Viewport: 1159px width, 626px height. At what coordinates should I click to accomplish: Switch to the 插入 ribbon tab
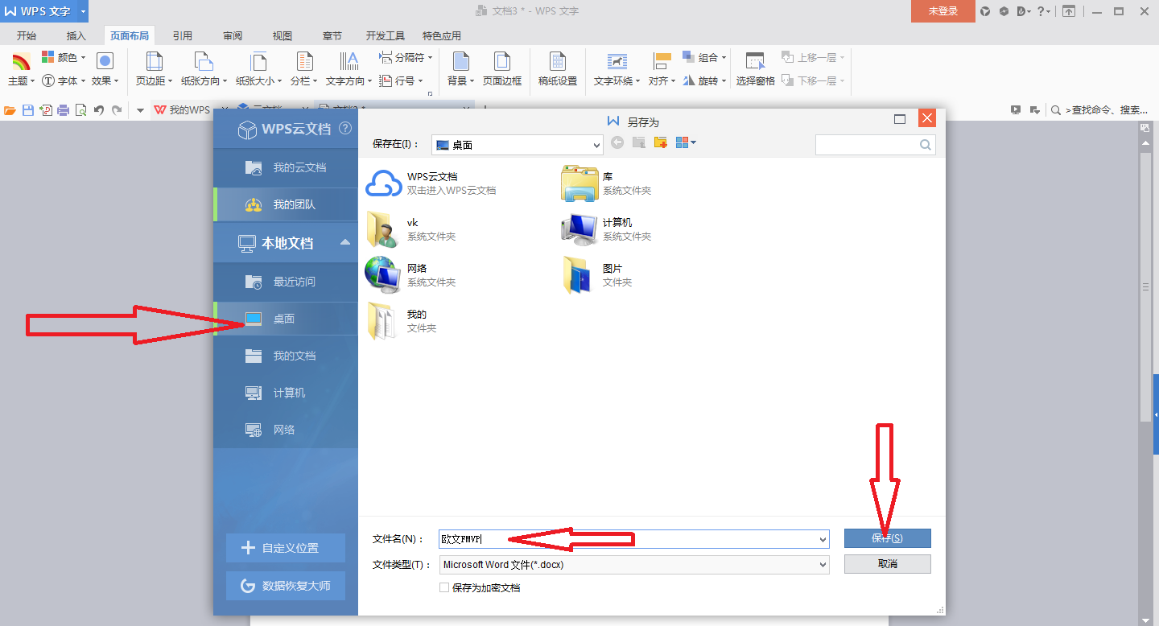point(76,35)
